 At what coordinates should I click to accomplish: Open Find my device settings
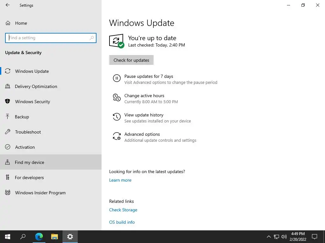click(x=51, y=162)
